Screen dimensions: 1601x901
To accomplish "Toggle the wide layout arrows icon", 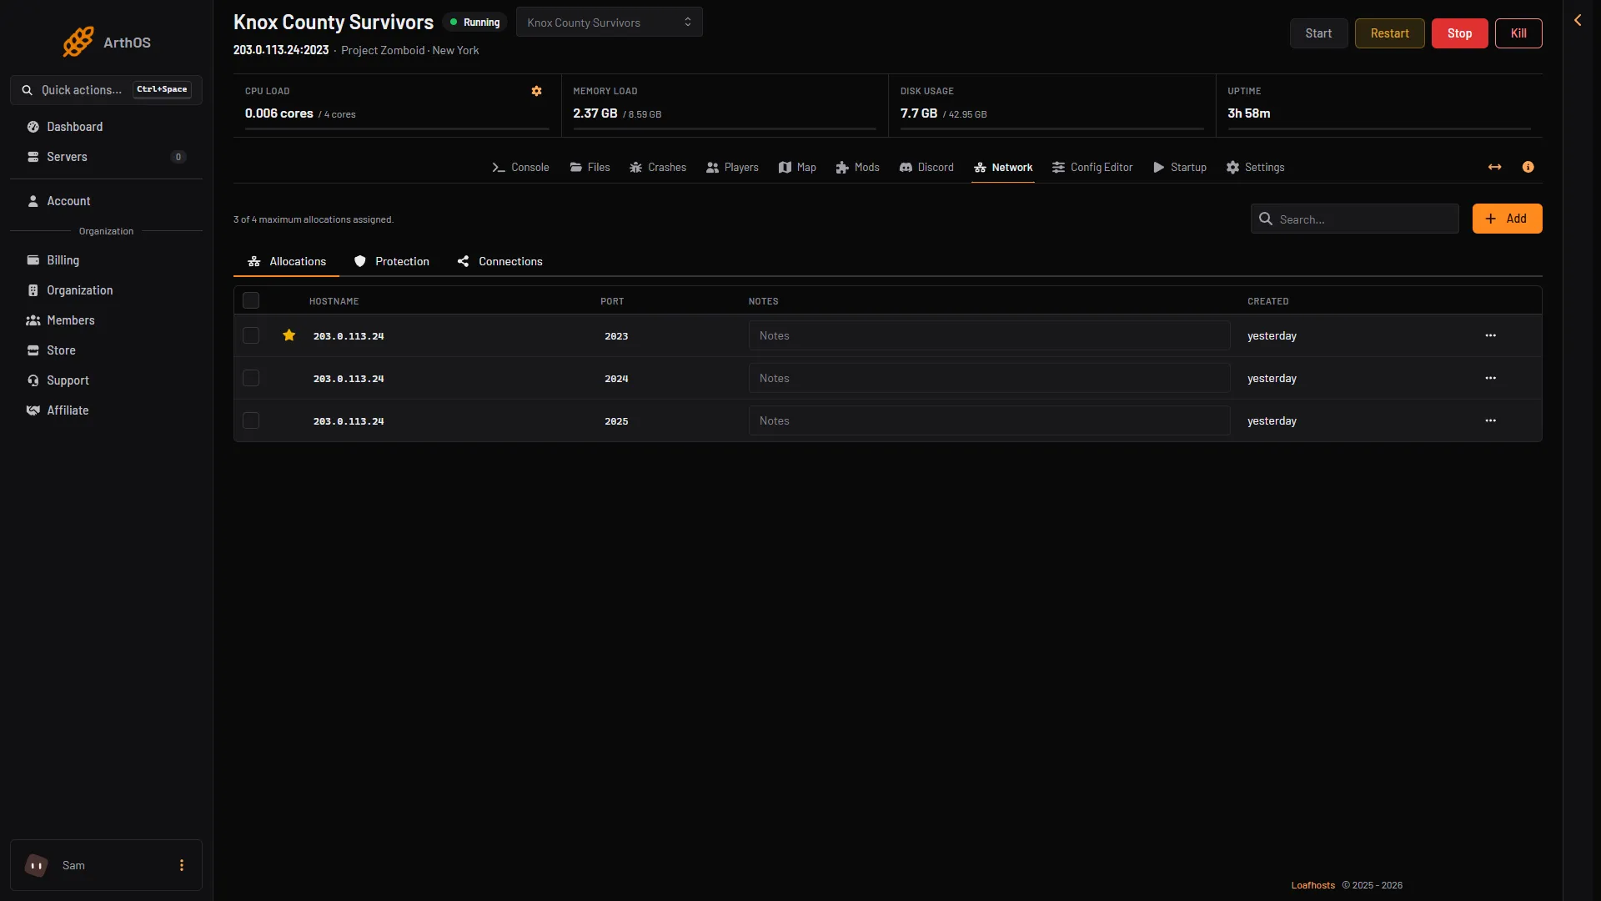I will [x=1494, y=168].
